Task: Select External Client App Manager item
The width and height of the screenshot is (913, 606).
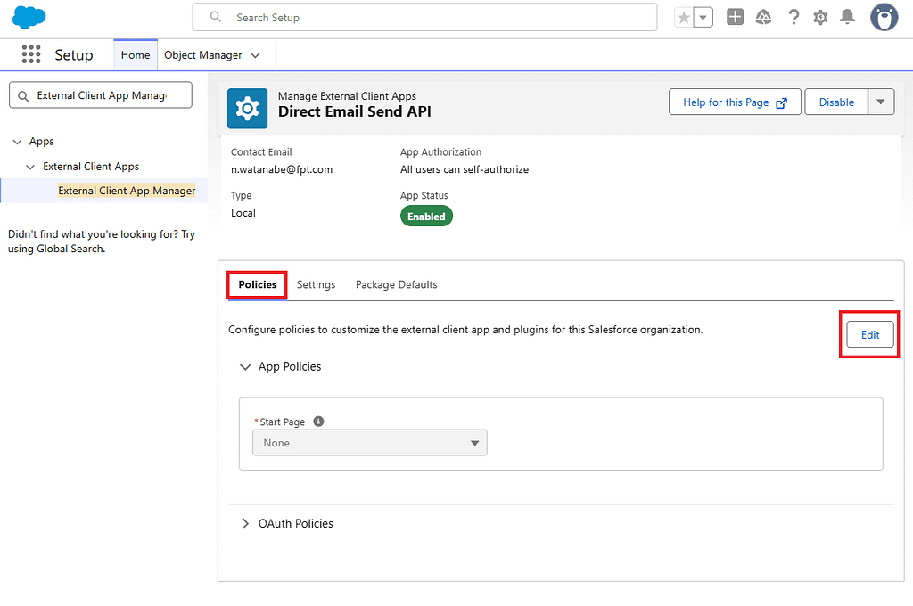Action: [127, 191]
